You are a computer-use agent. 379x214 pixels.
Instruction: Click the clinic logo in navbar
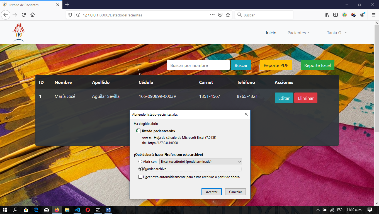point(19,32)
